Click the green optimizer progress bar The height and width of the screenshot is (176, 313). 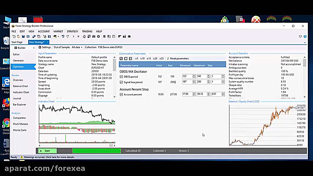click(97, 151)
